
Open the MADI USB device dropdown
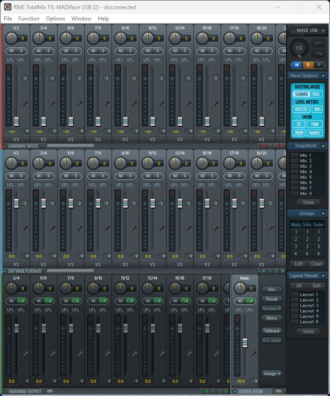308,30
